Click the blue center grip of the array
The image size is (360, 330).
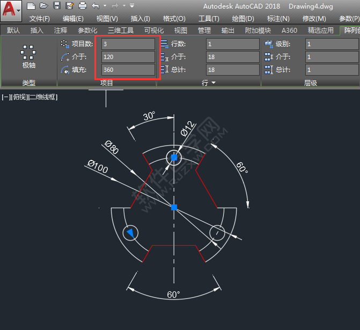[x=174, y=207]
